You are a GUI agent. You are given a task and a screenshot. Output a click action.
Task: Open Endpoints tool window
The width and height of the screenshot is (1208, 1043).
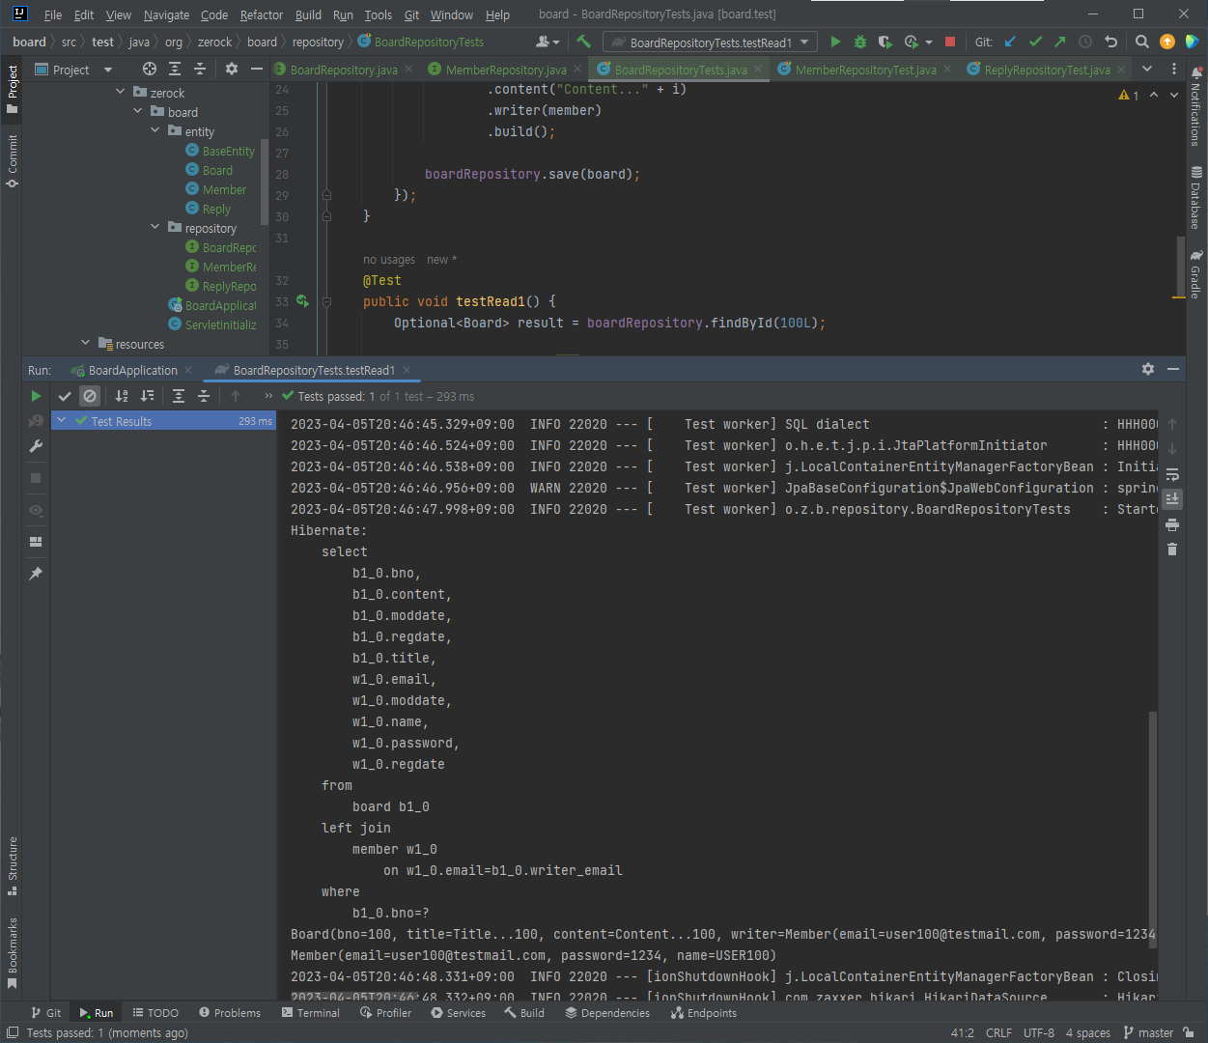click(704, 1013)
